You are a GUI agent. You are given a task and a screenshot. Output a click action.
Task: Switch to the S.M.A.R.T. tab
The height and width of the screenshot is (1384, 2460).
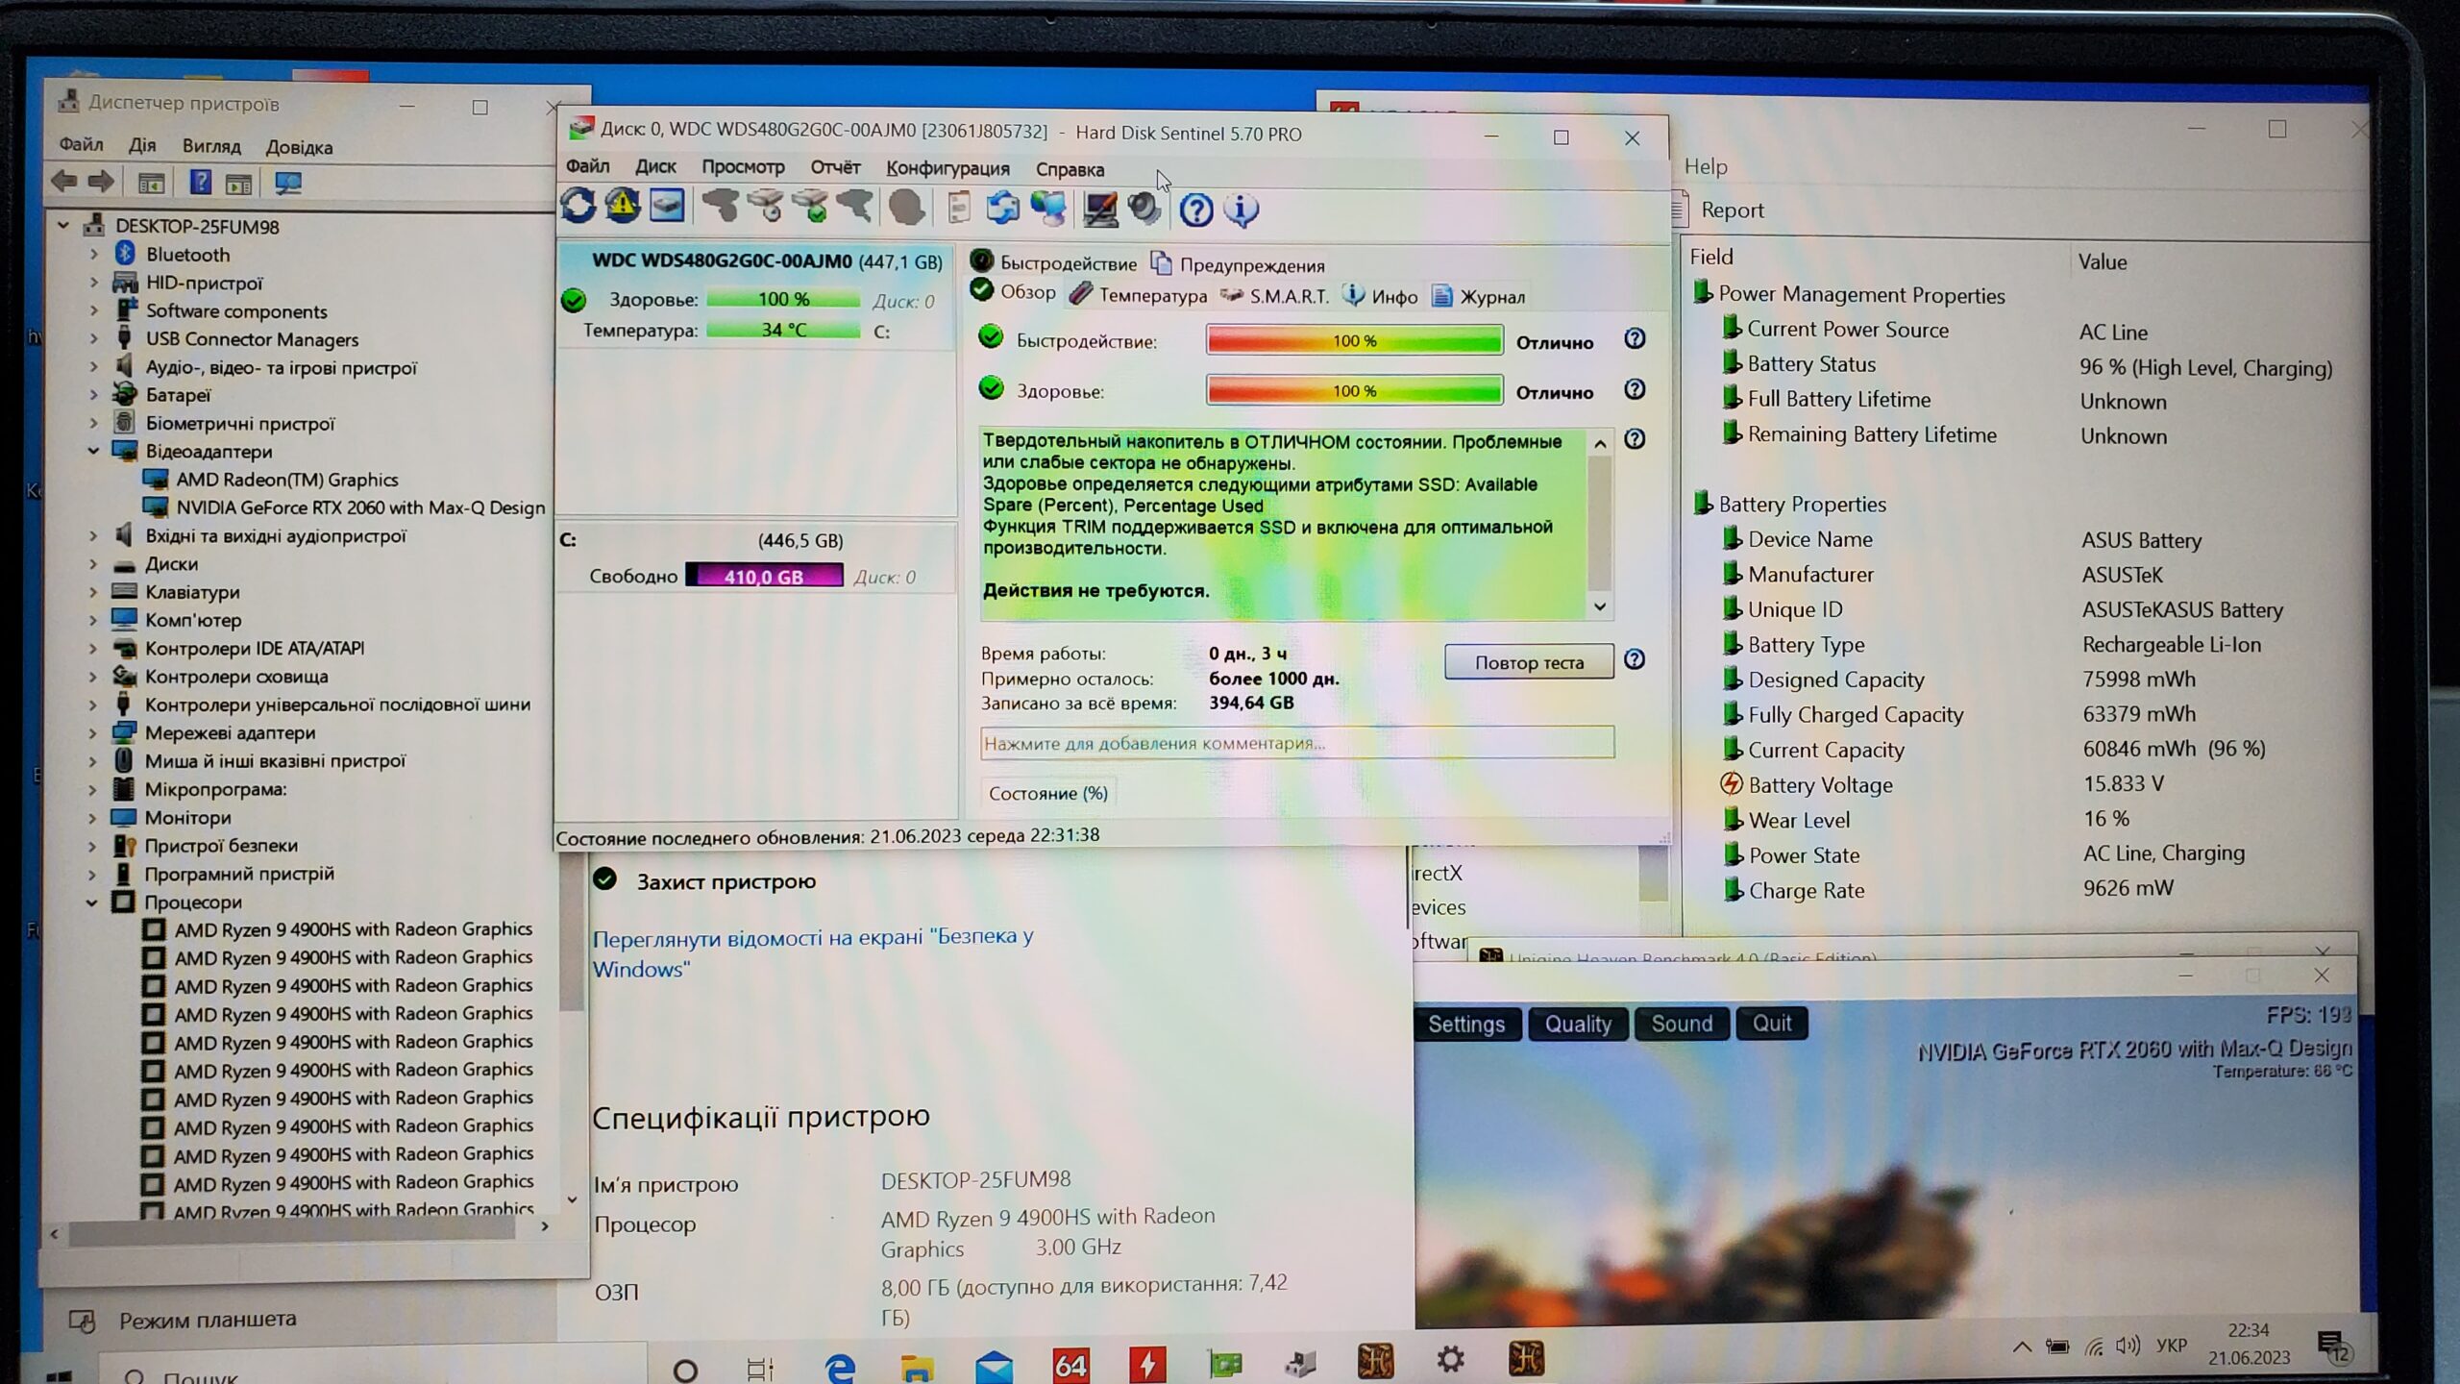click(x=1288, y=296)
